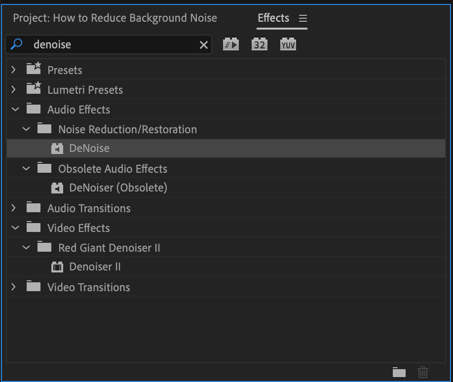This screenshot has height=382, width=453.
Task: Open the Effects panel hamburger menu
Action: pos(303,19)
